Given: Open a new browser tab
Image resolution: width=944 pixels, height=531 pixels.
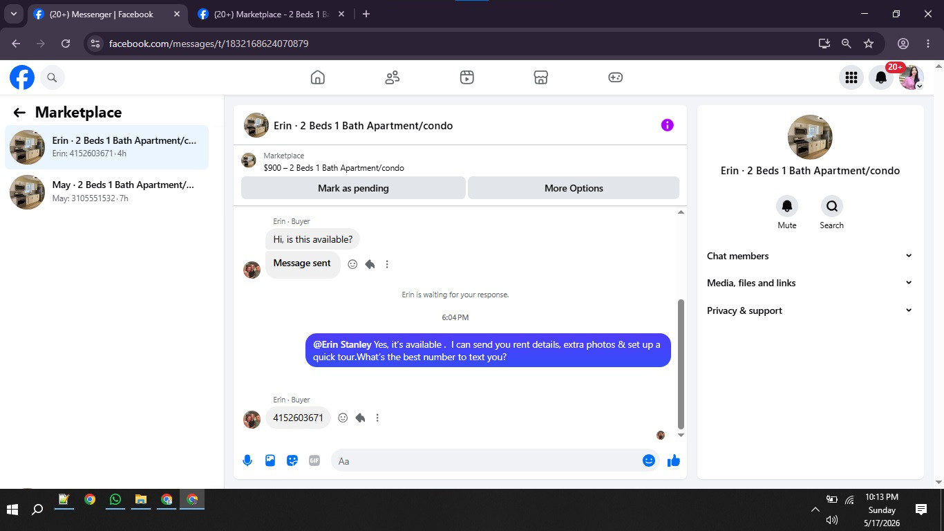Looking at the screenshot, I should tap(366, 14).
